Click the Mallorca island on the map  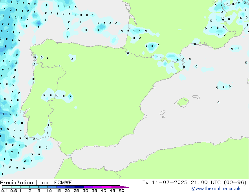coord(182,102)
